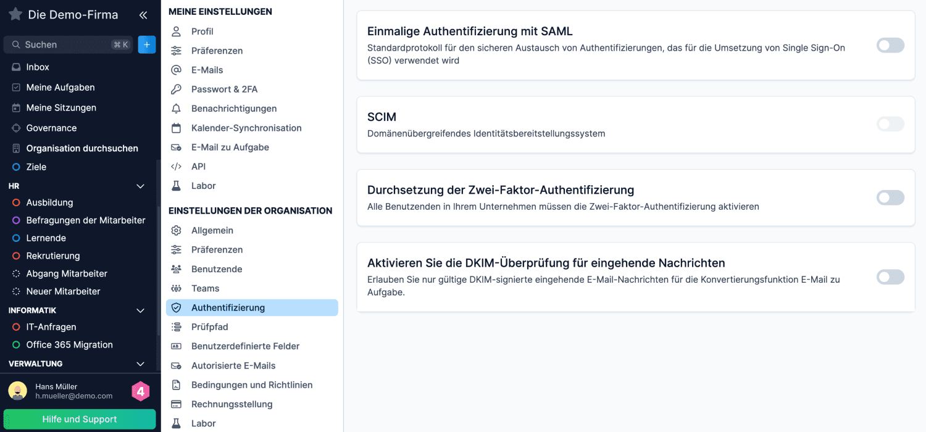Screen dimensions: 926x432
Task: Click the pink notification badge hexagon
Action: pos(141,391)
